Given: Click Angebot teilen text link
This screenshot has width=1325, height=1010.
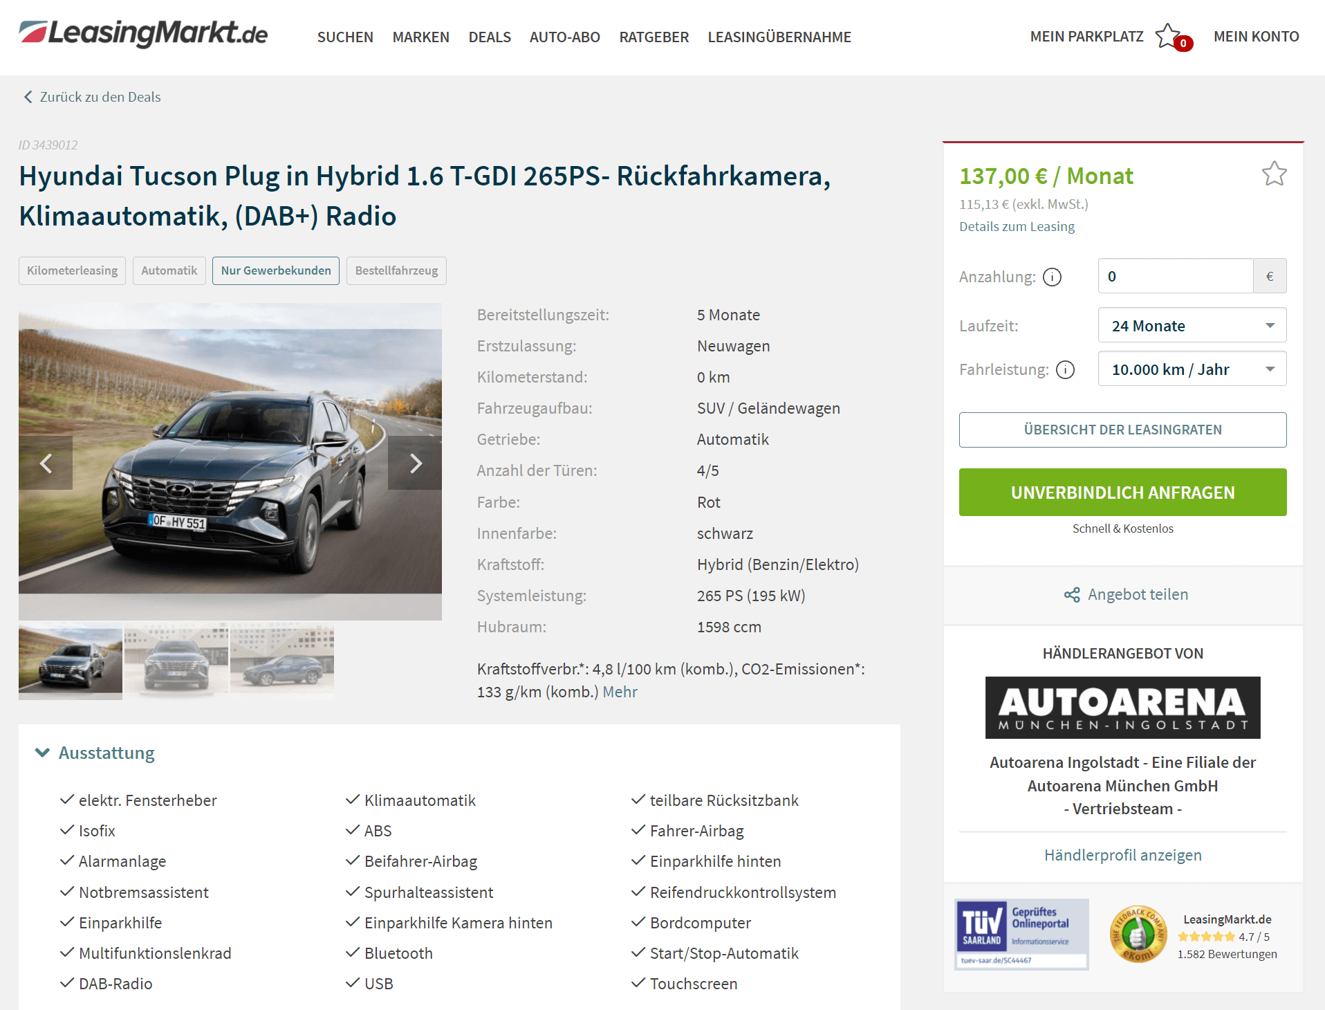Looking at the screenshot, I should pyautogui.click(x=1138, y=594).
